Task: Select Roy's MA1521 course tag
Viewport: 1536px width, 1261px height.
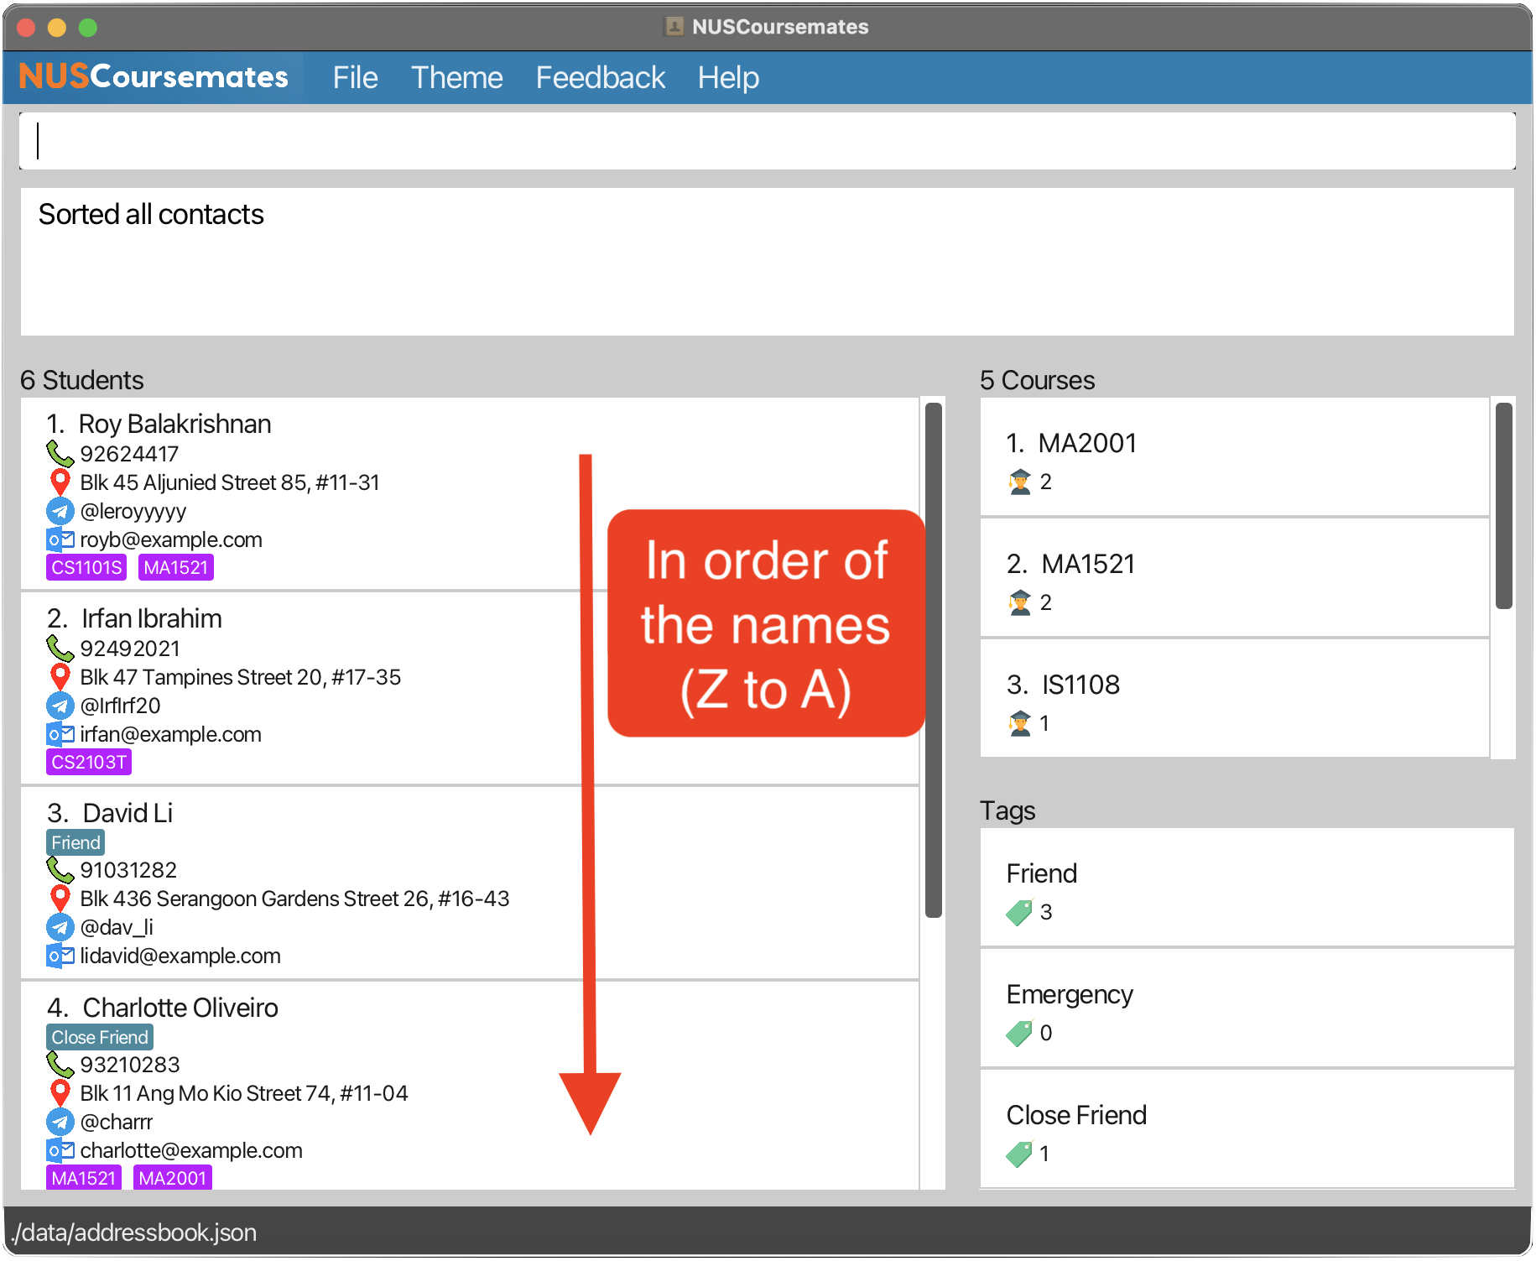Action: tap(175, 567)
